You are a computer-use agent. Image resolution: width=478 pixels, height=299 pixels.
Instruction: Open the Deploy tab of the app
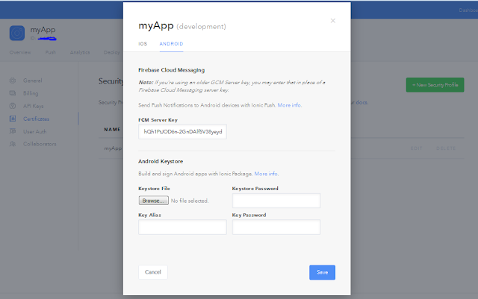click(x=111, y=52)
